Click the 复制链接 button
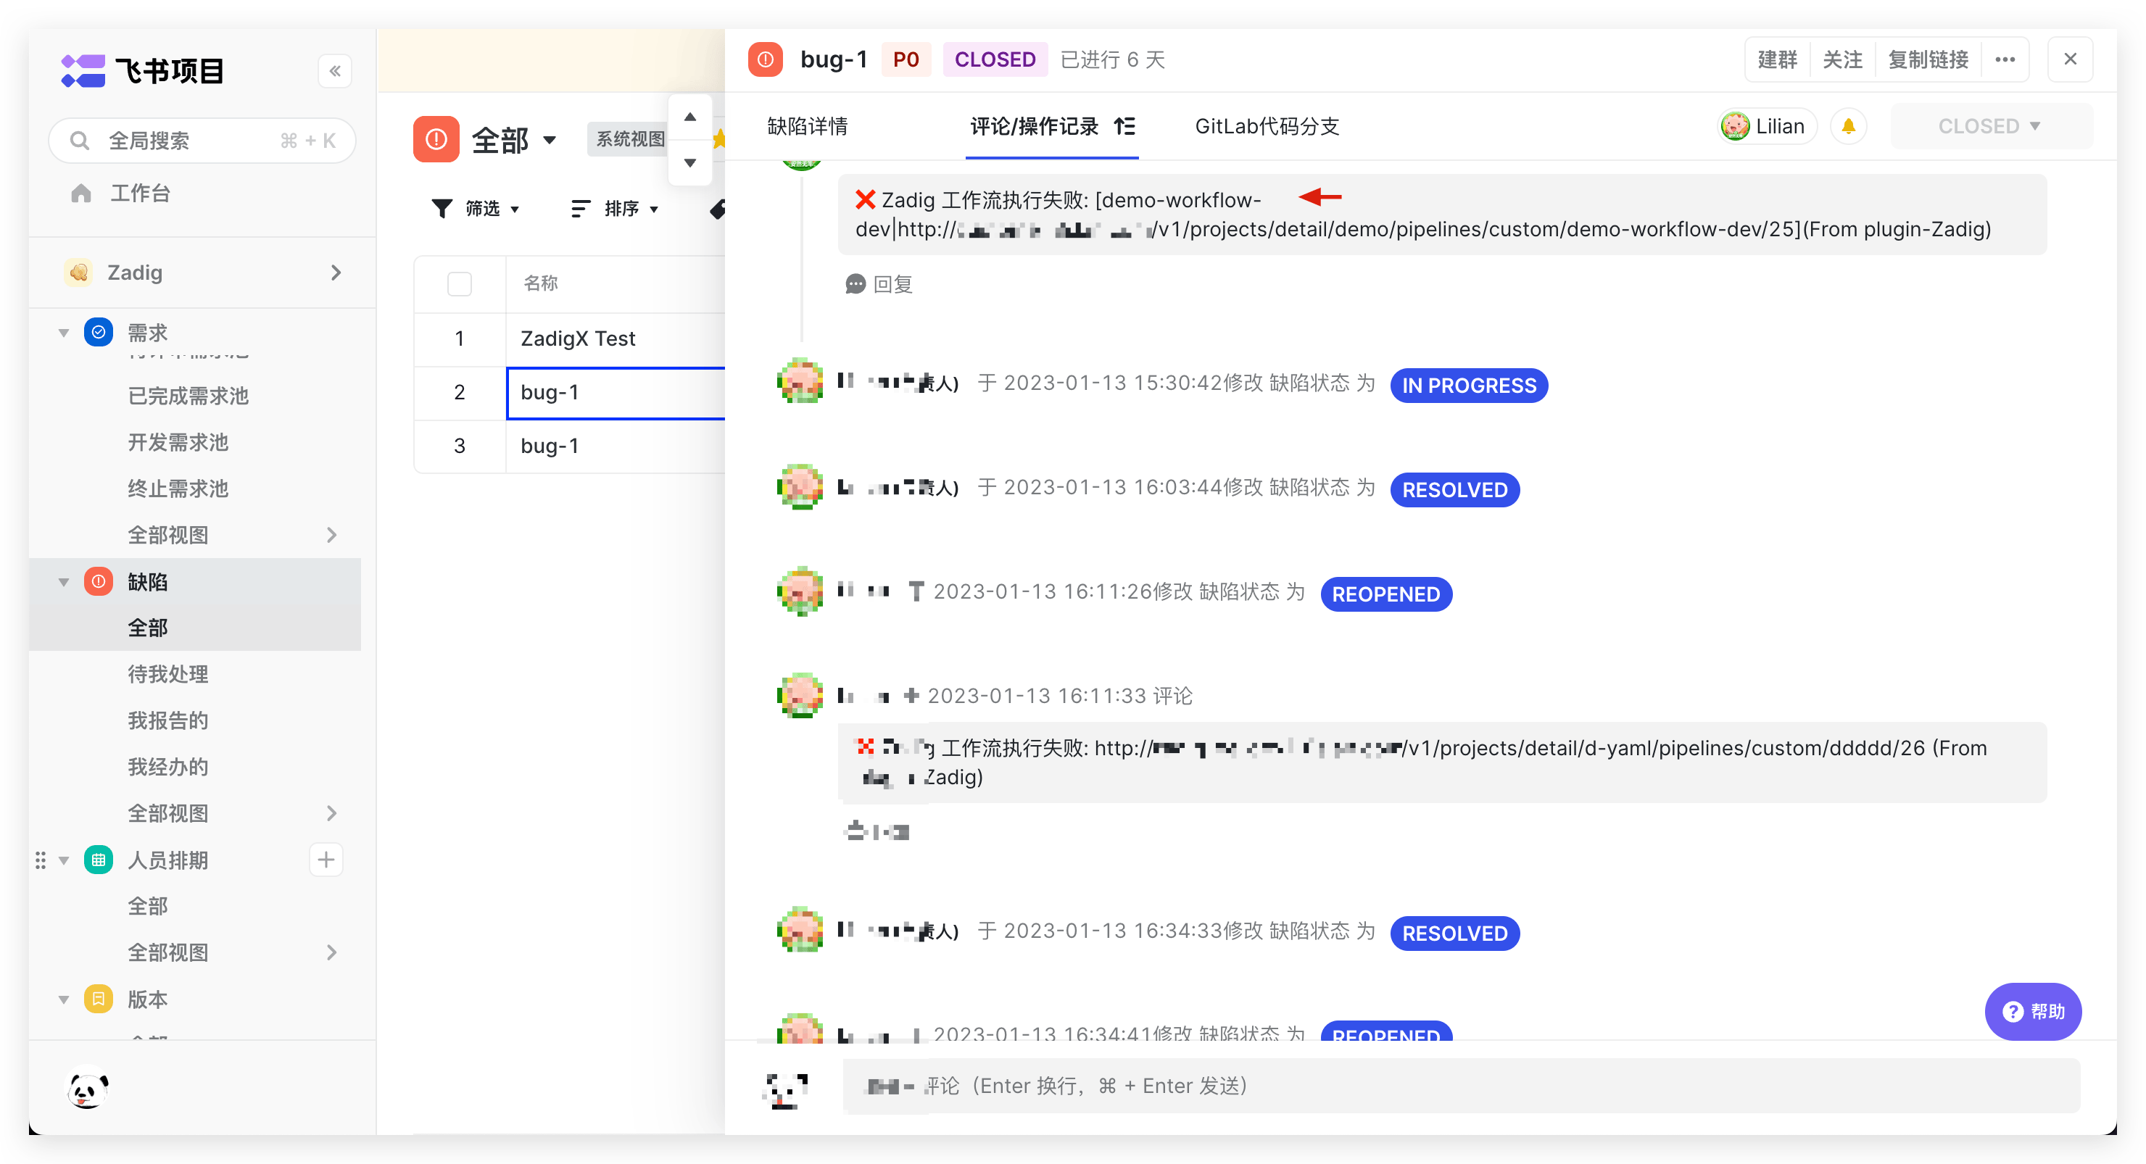2146x1164 pixels. click(x=1928, y=59)
